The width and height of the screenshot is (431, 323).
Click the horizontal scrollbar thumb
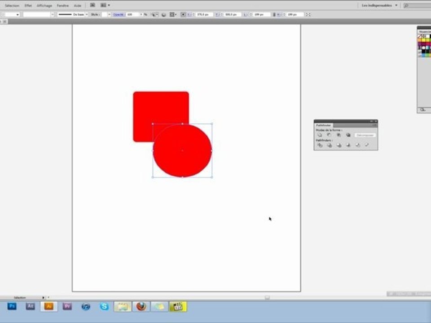(267, 297)
